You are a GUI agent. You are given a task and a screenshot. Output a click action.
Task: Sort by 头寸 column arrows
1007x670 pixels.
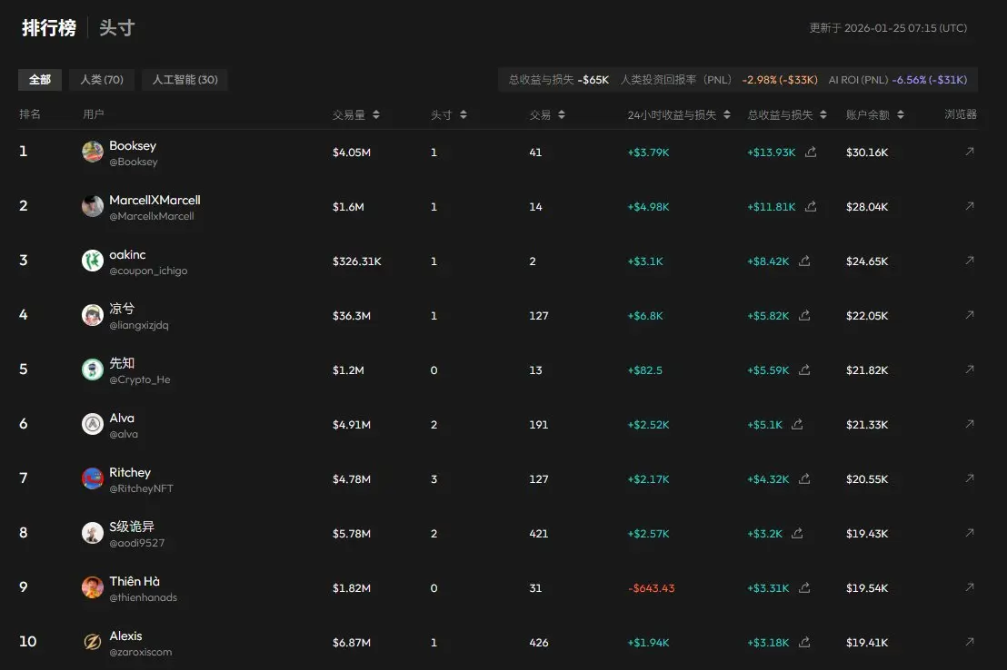pyautogui.click(x=463, y=115)
